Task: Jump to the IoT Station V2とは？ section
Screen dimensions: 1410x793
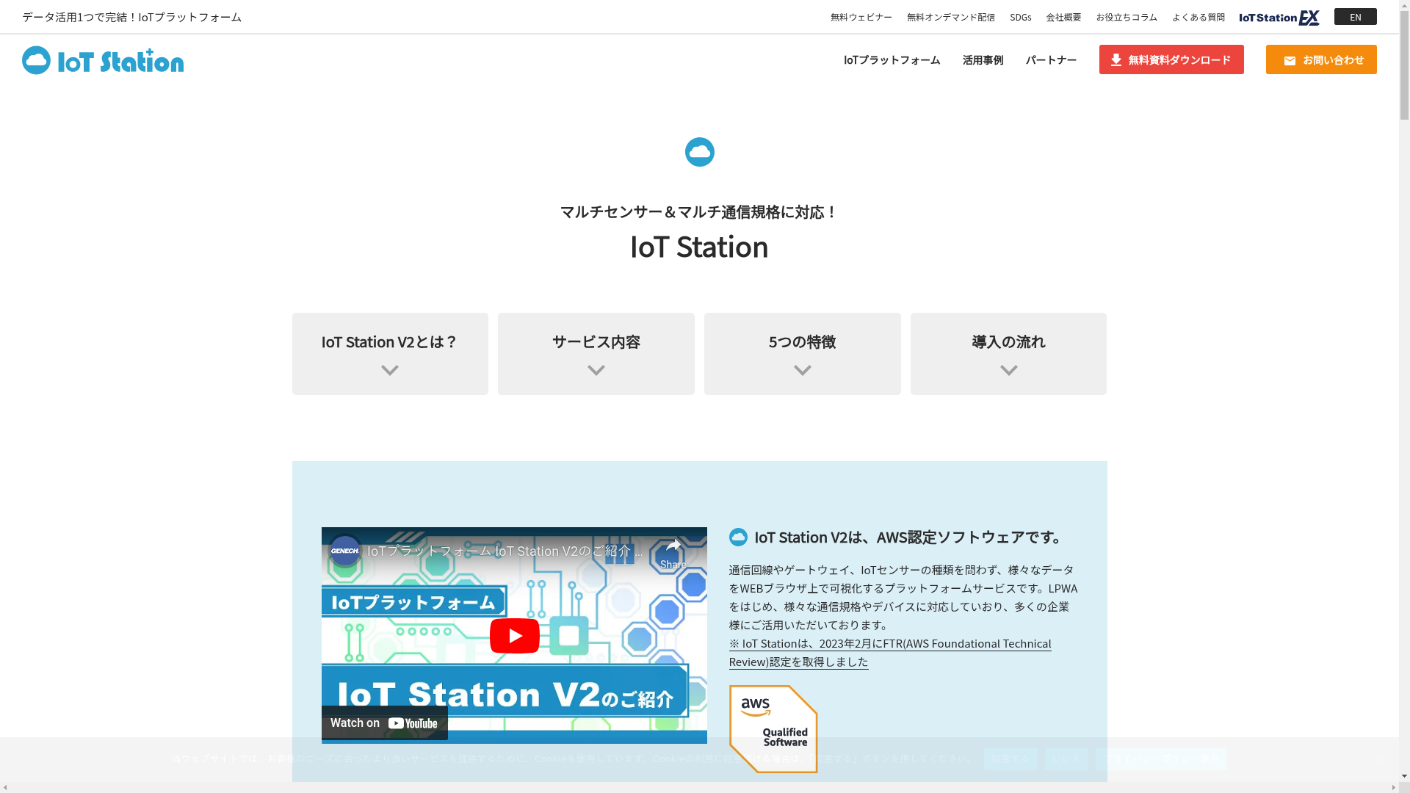Action: (390, 354)
